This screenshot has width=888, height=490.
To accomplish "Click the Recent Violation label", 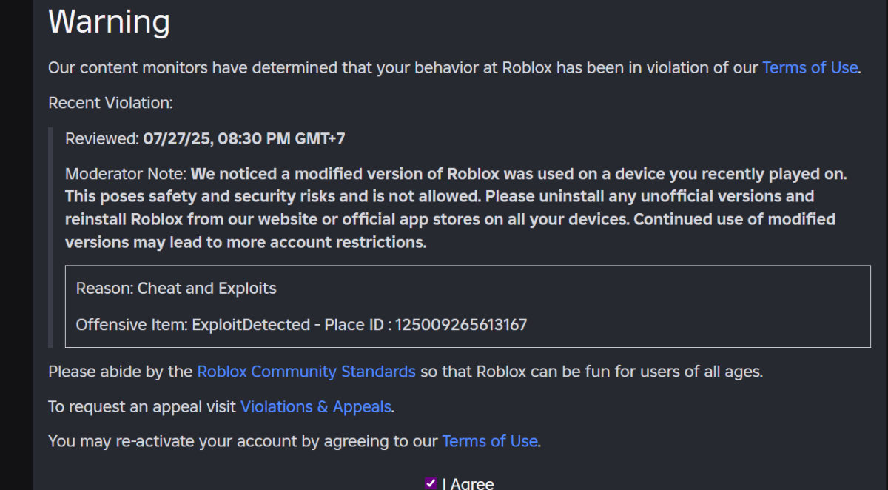I will click(x=110, y=103).
